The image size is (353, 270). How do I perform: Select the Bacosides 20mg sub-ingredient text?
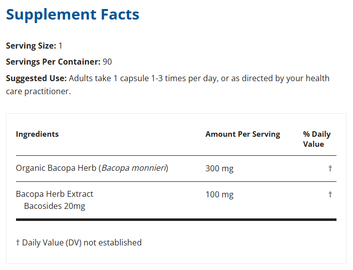(x=55, y=206)
